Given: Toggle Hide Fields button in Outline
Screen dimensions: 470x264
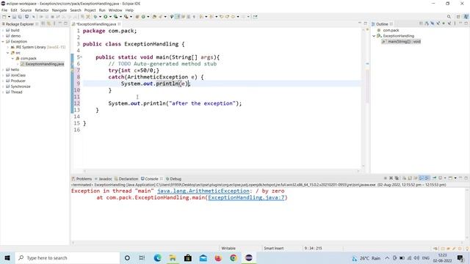Looking at the screenshot, I should (433, 23).
